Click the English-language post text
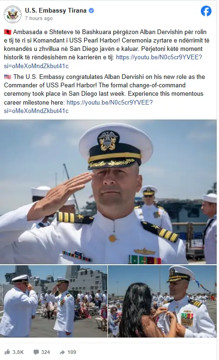Image resolution: width=219 pixels, height=360 pixels. pyautogui.click(x=105, y=94)
